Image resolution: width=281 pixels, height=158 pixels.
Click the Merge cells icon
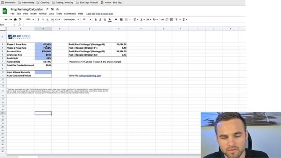[126, 19]
